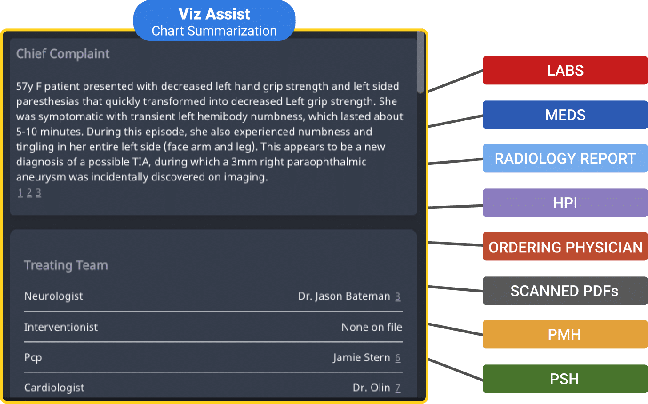Viewport: 648px width, 404px height.
Task: Click the Chief Complaint heading
Action: 63,54
